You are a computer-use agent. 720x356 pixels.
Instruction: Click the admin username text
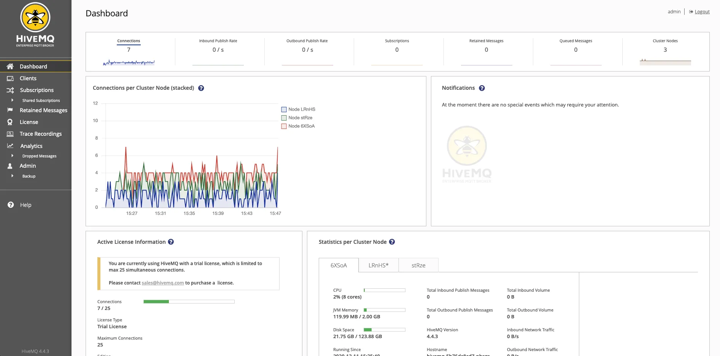point(674,12)
